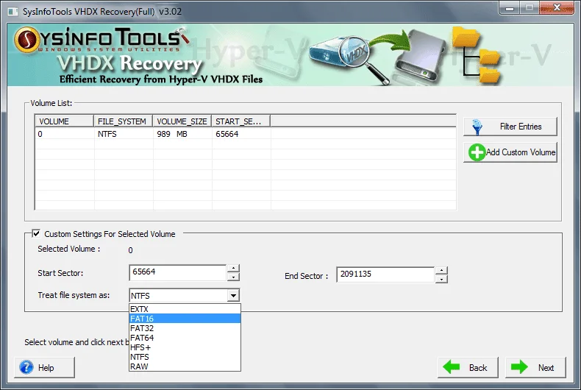Proceed using the Next button label
This screenshot has width=581, height=390.
(546, 368)
